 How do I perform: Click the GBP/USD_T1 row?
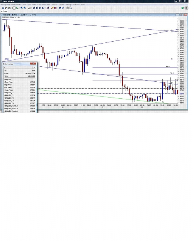(x=20, y=93)
